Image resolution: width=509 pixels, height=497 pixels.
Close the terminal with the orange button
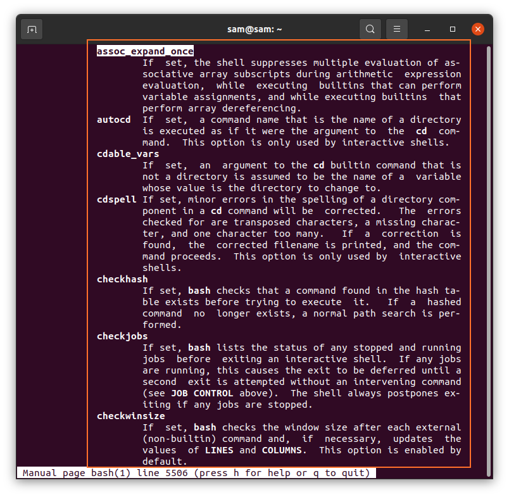click(478, 29)
